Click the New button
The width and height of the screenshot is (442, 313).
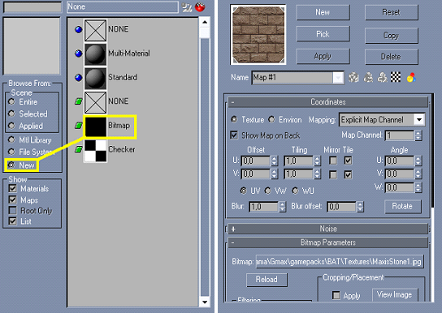323,12
